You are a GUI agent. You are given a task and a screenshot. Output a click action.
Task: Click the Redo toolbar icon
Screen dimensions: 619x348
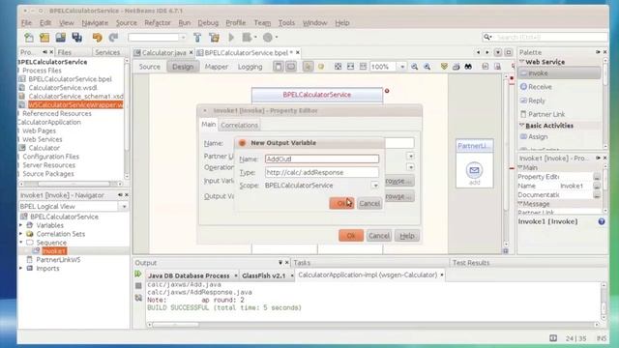point(114,38)
